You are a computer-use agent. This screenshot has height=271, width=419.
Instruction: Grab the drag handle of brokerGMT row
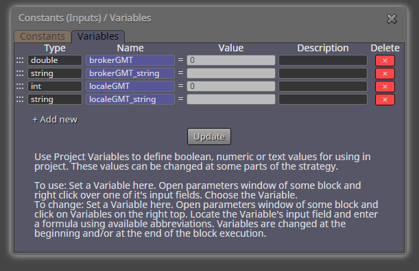[20, 60]
